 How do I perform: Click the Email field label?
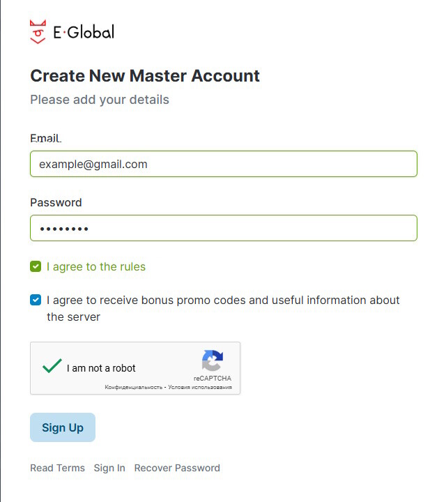pos(45,138)
